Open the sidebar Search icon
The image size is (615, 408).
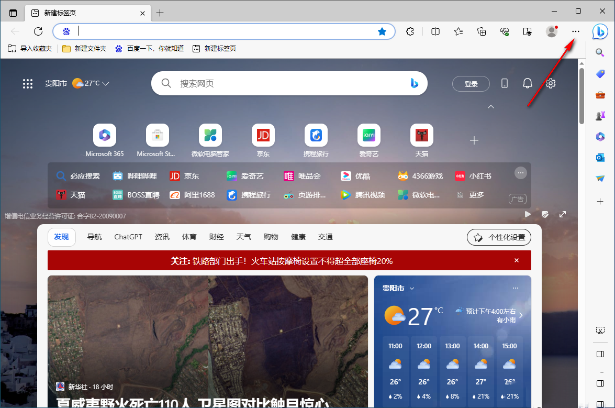tap(600, 52)
